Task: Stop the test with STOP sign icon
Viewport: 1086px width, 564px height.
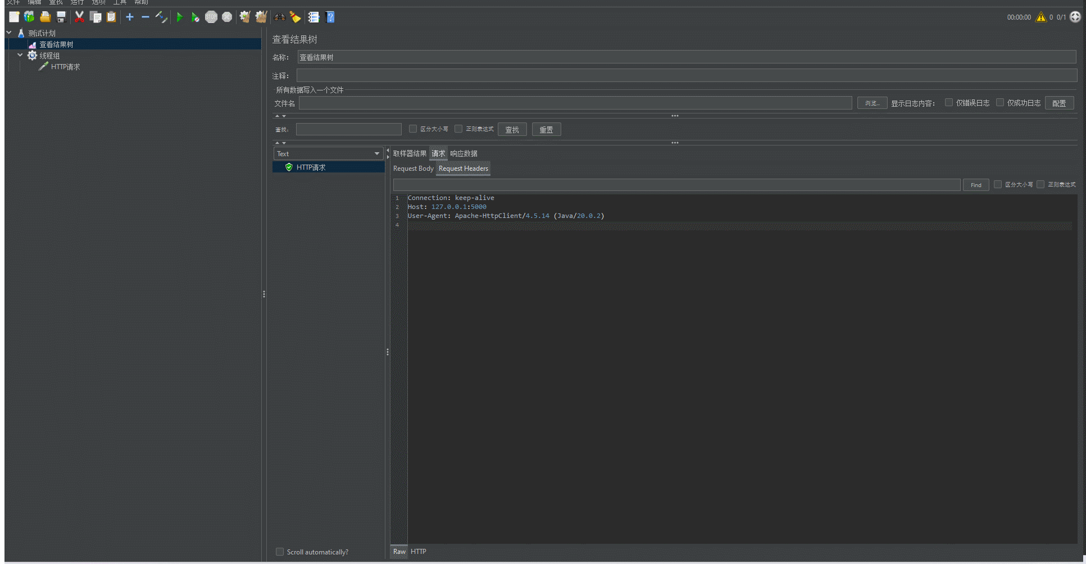Action: coord(211,17)
